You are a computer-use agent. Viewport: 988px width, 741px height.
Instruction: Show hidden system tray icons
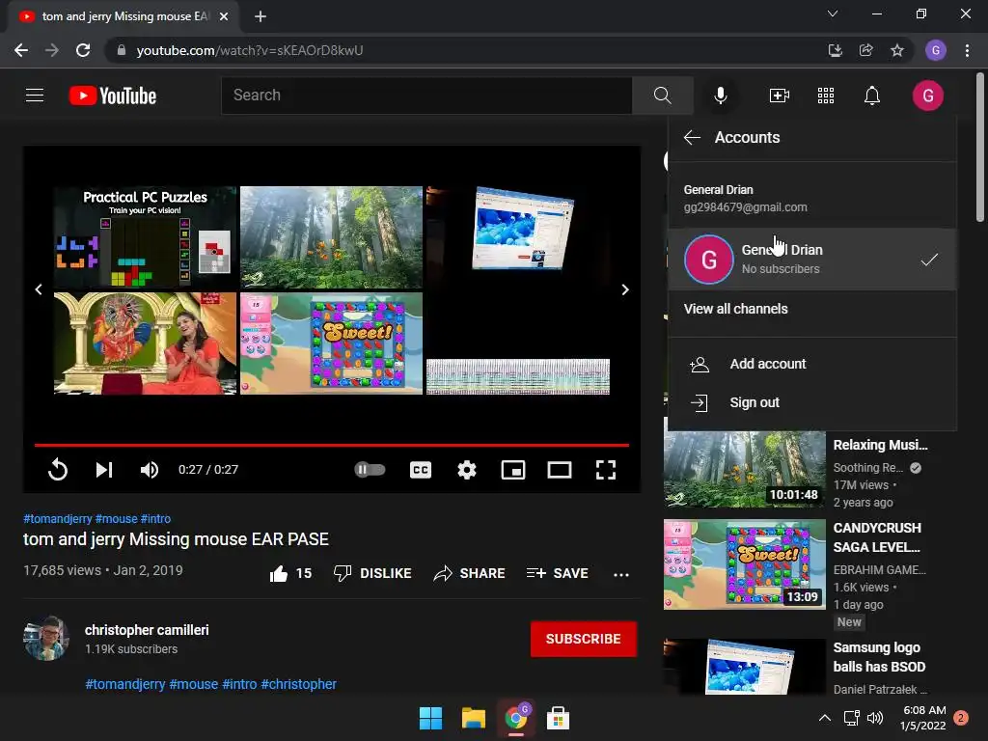[x=824, y=718]
